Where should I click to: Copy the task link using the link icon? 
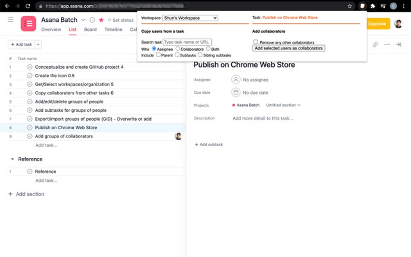tap(375, 45)
